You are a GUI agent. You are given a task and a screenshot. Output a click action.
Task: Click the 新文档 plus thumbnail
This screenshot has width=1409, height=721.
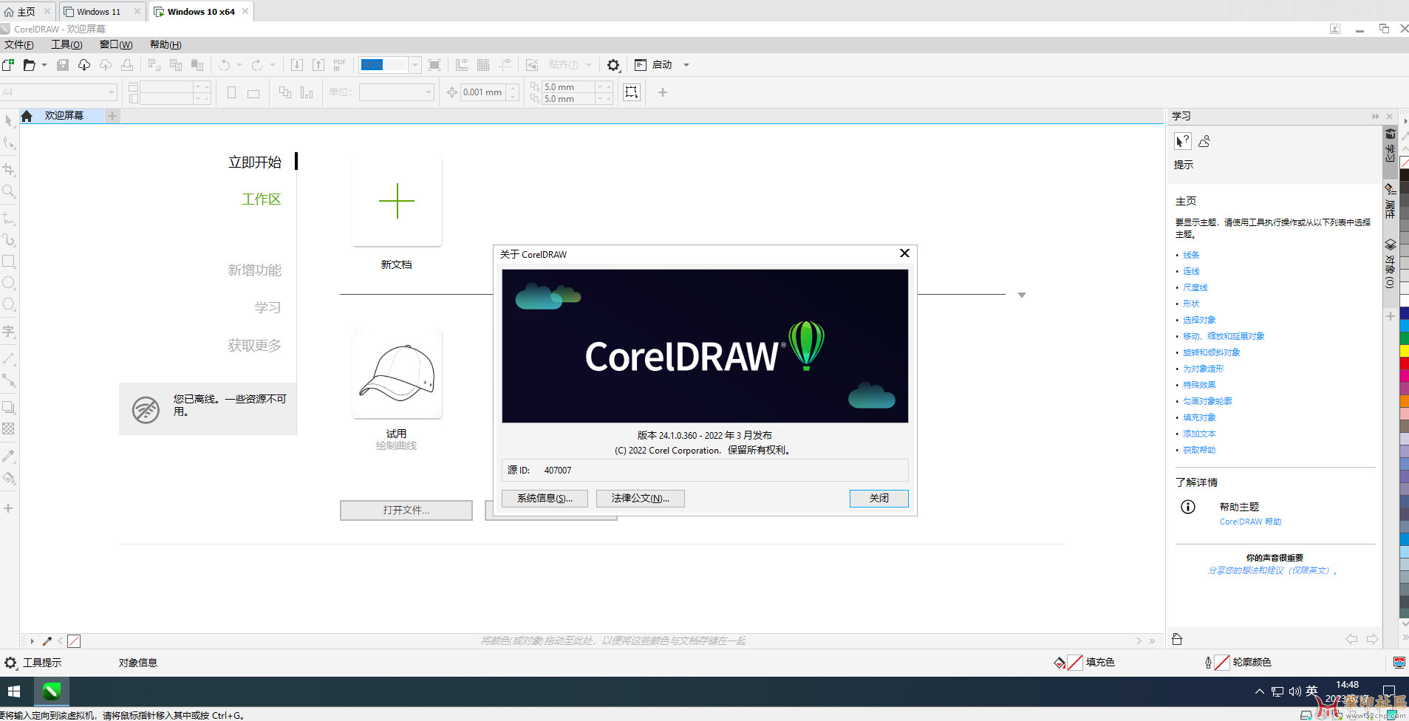point(397,201)
